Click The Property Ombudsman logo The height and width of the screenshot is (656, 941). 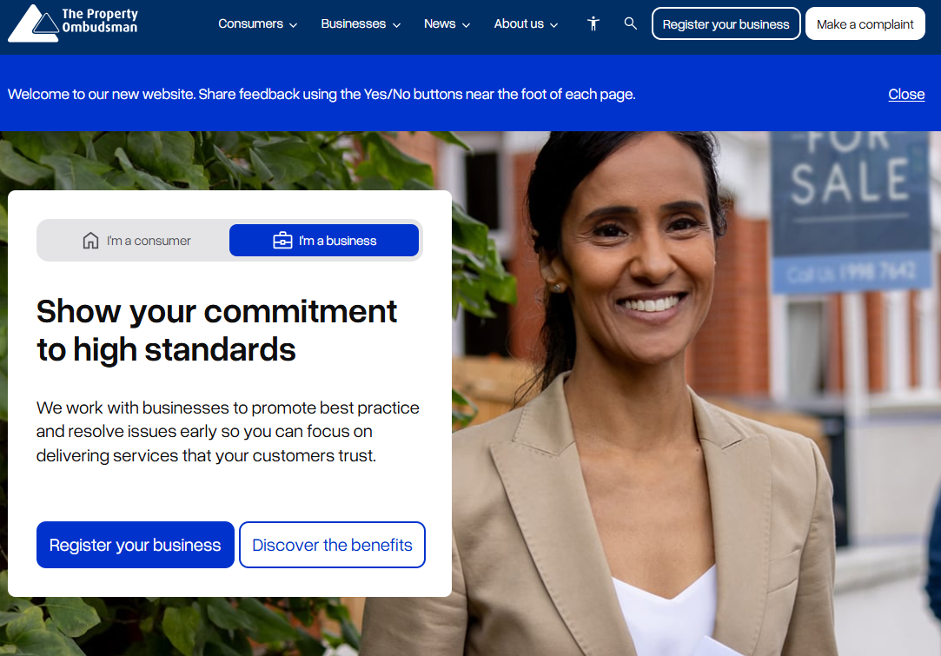(73, 23)
